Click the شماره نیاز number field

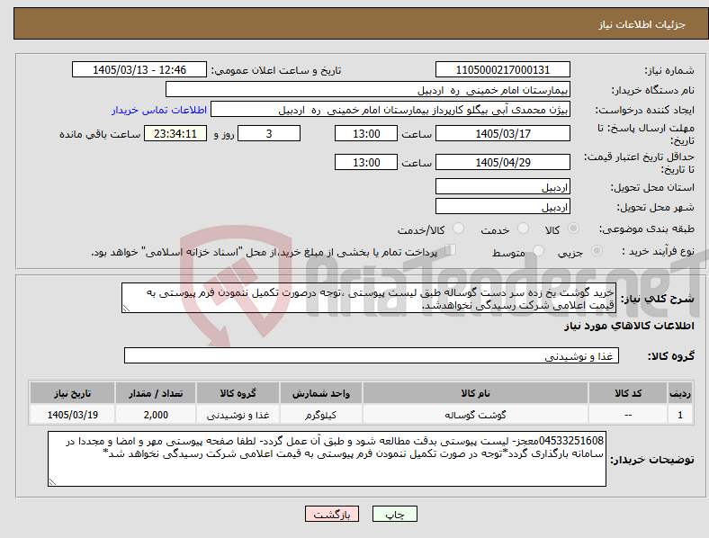point(502,69)
